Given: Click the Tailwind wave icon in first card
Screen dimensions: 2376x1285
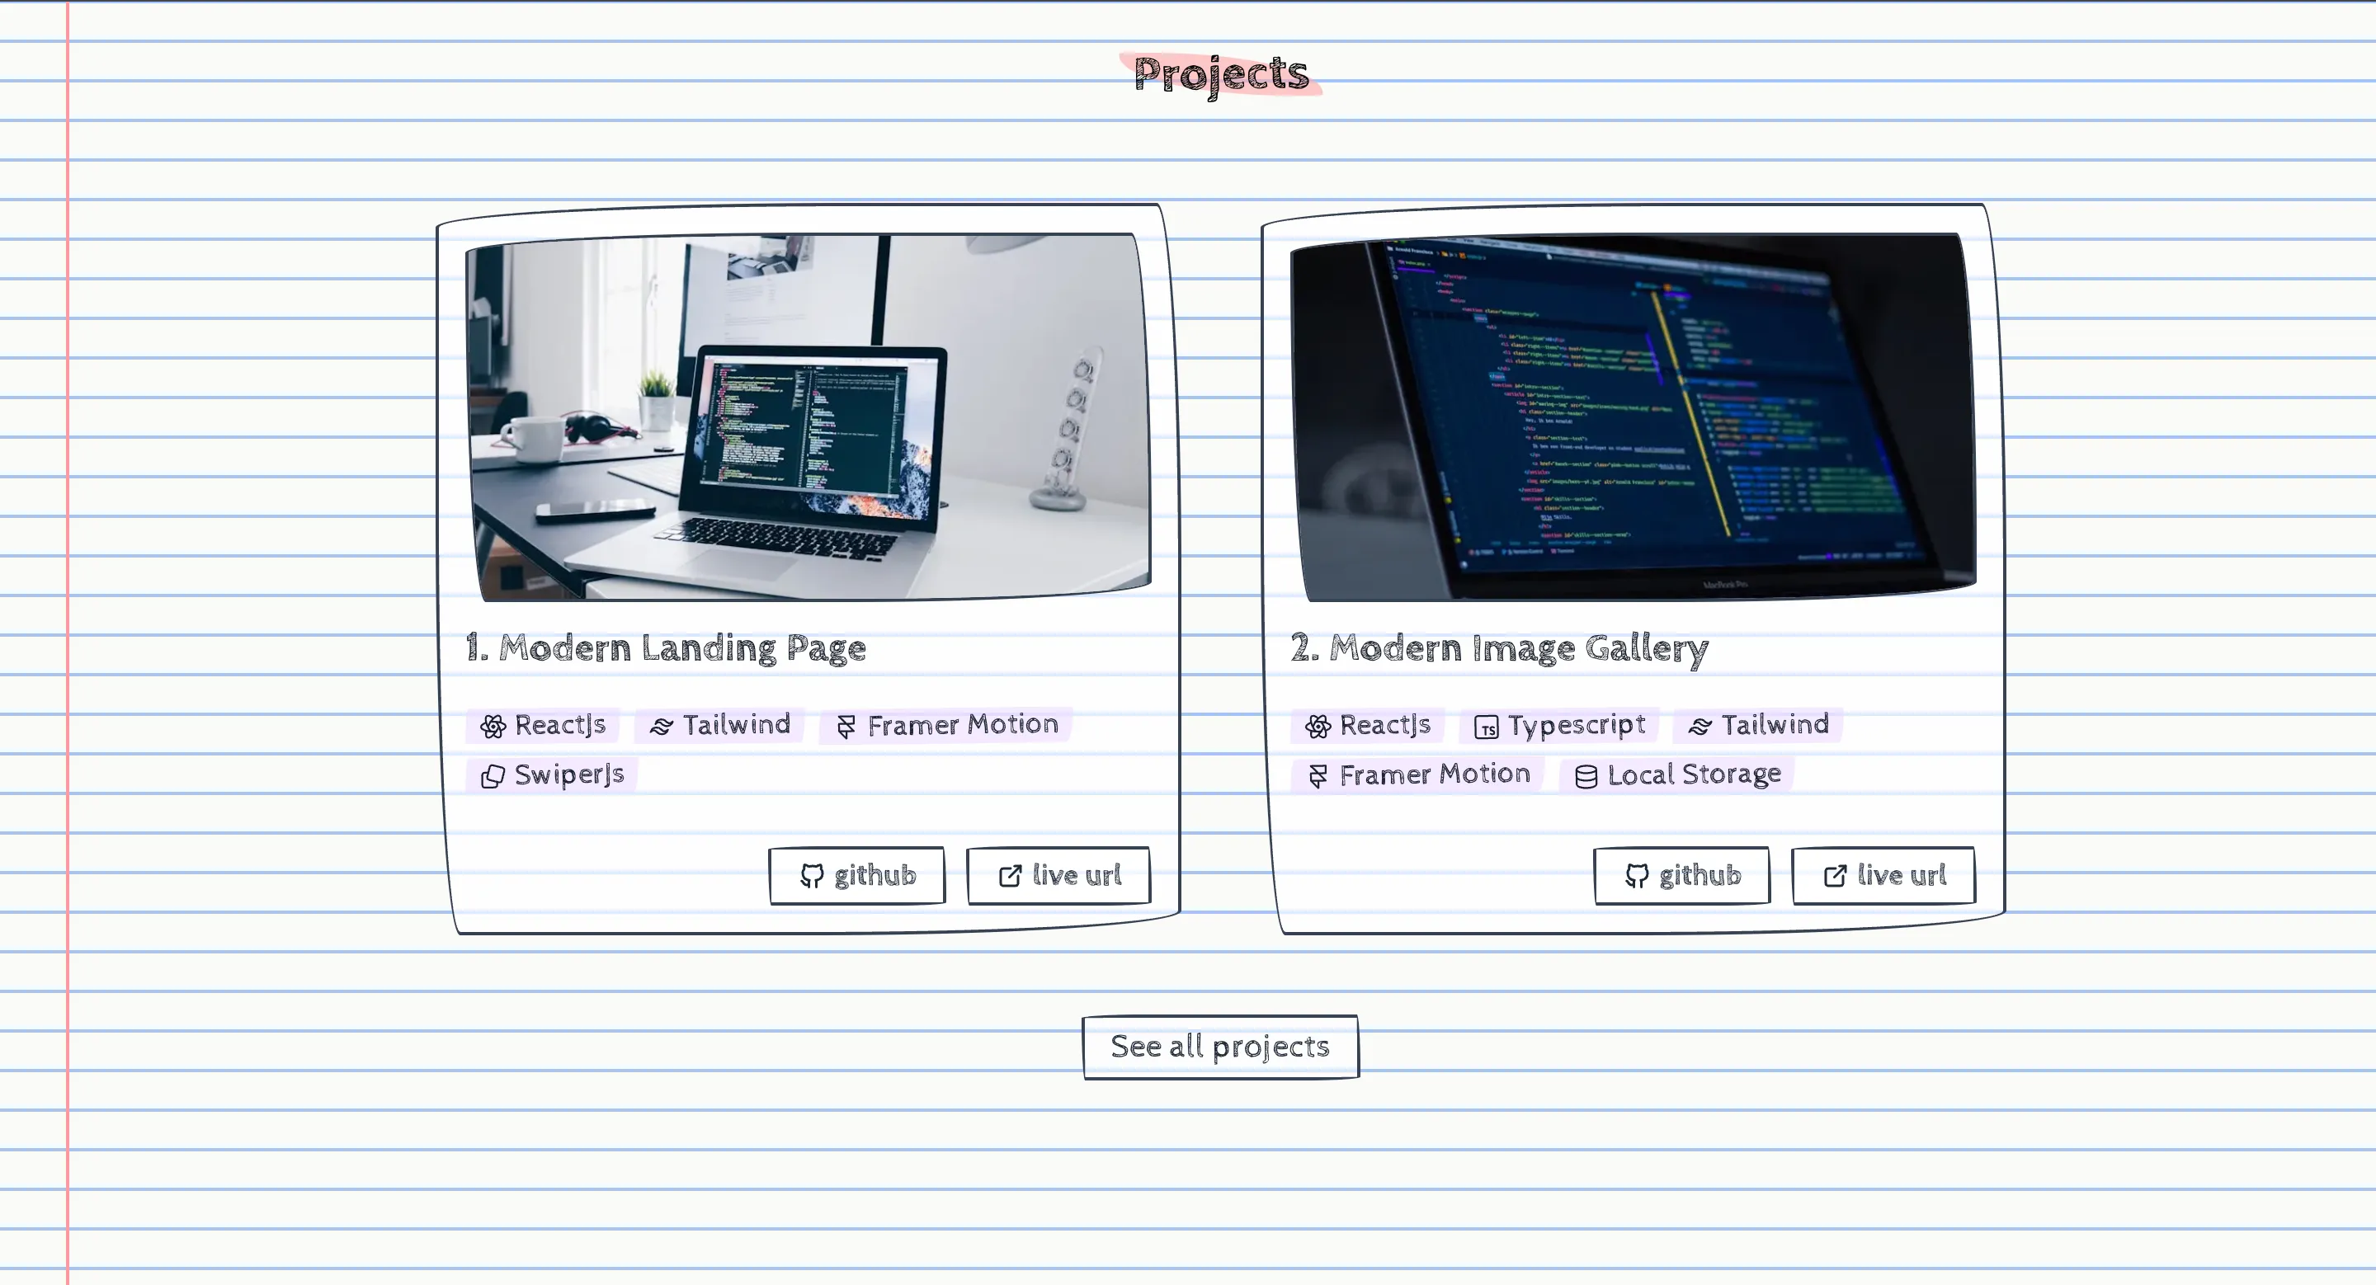Looking at the screenshot, I should 662,727.
